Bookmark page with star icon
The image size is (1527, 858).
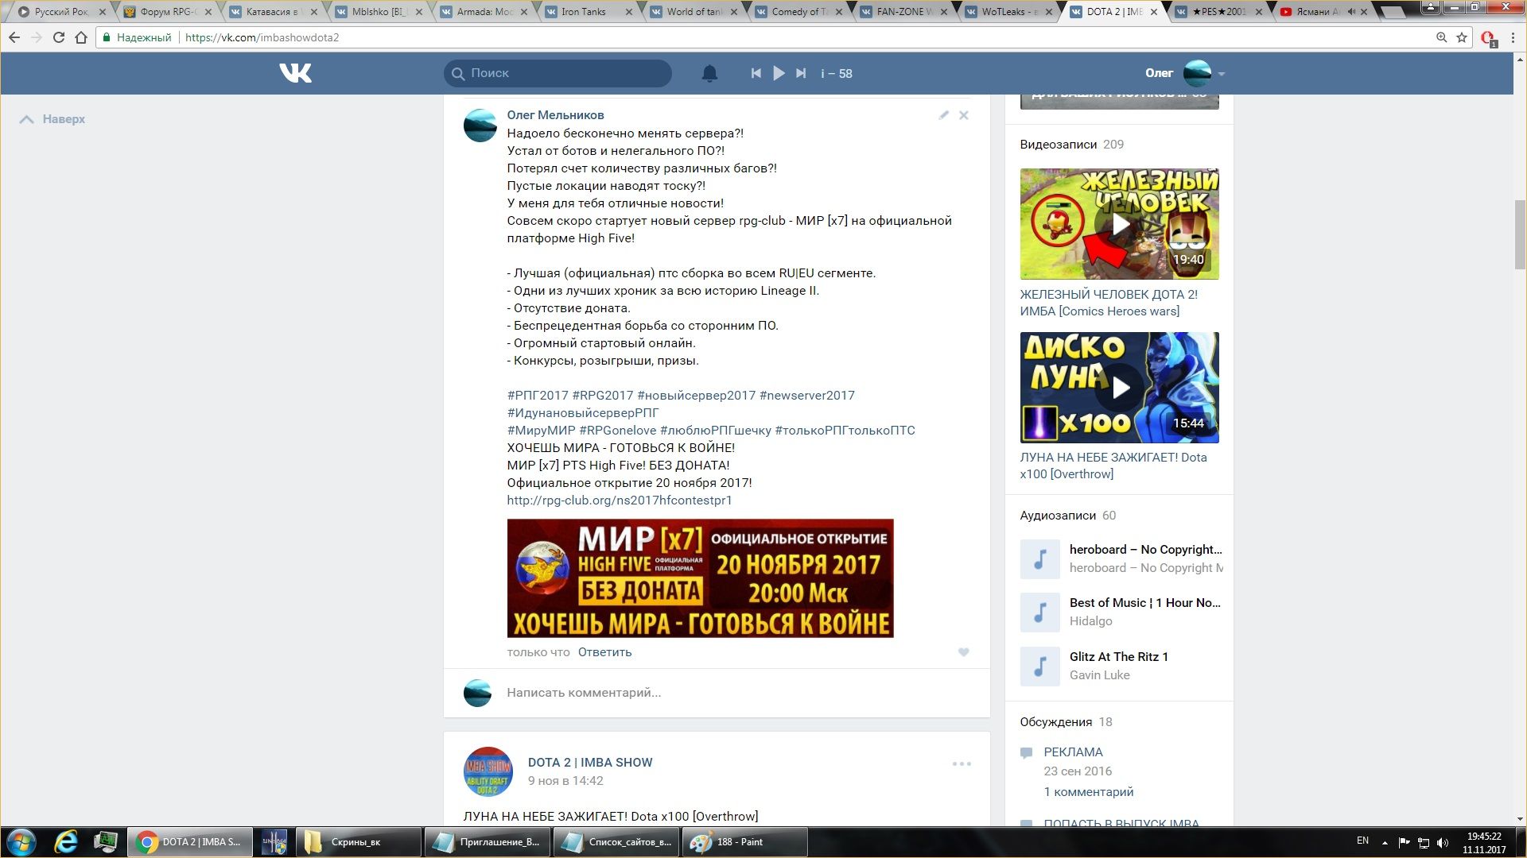point(1462,37)
